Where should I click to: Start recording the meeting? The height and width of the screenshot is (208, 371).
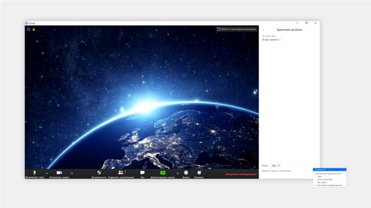[186, 174]
